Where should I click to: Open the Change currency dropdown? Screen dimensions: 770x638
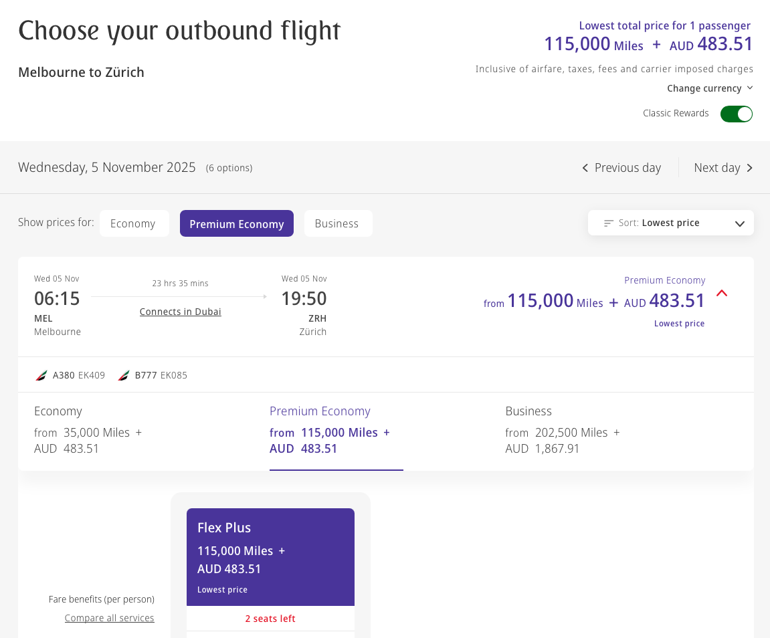pos(710,88)
